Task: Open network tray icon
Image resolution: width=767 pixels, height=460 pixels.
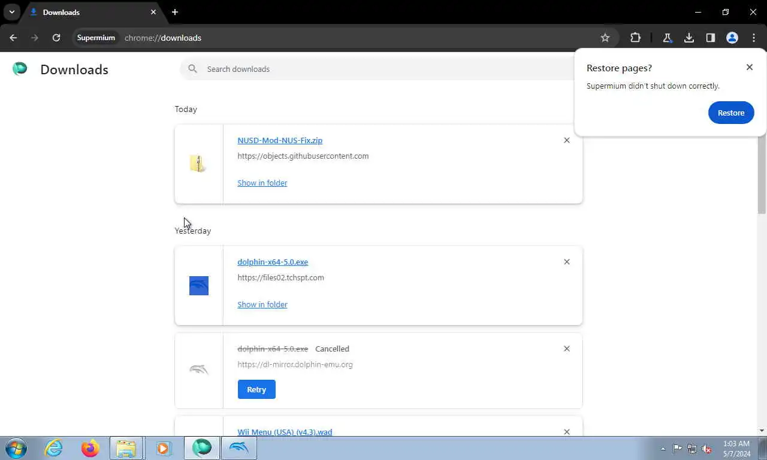Action: click(692, 449)
